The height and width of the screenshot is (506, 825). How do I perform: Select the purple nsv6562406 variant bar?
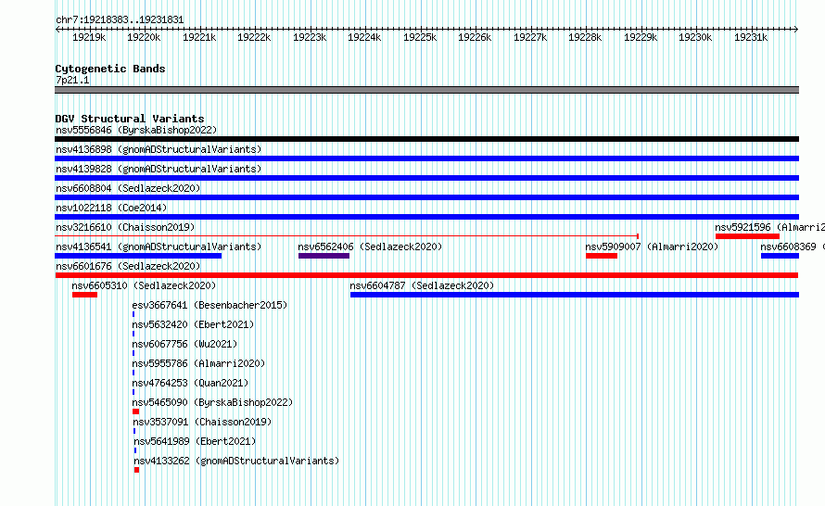click(324, 256)
